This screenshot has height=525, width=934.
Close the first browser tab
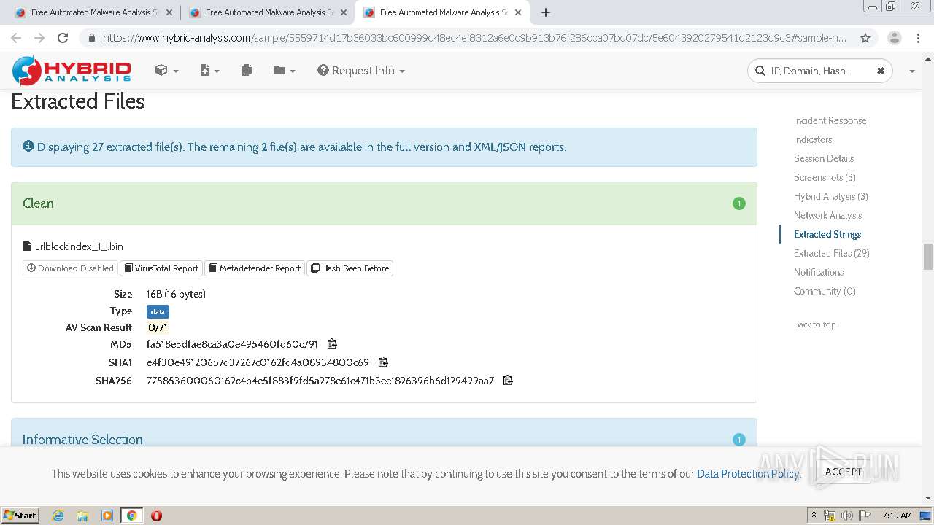[169, 12]
